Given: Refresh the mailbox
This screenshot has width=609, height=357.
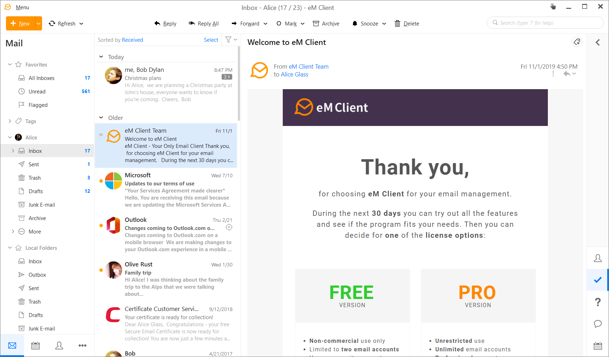Looking at the screenshot, I should coord(62,23).
